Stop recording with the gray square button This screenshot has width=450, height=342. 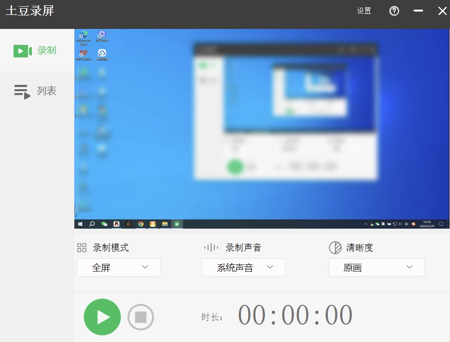tap(141, 317)
